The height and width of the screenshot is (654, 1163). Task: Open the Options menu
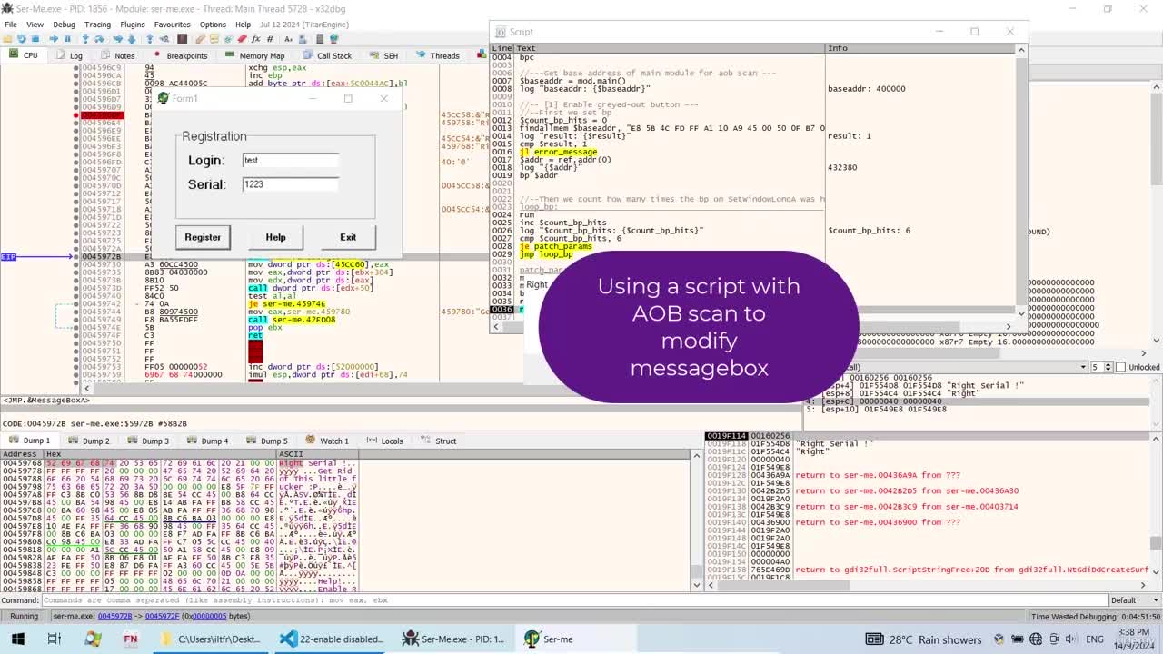point(213,25)
